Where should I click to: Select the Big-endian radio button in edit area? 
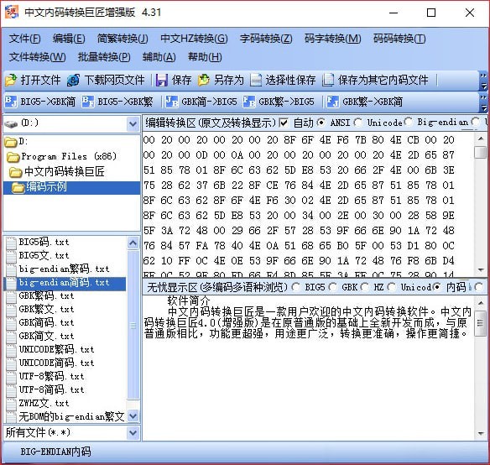(x=408, y=122)
